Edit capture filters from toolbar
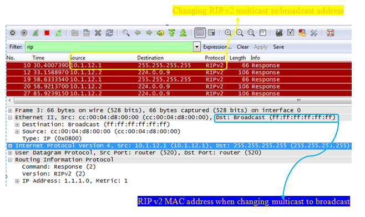This screenshot has width=365, height=217. coord(279,33)
